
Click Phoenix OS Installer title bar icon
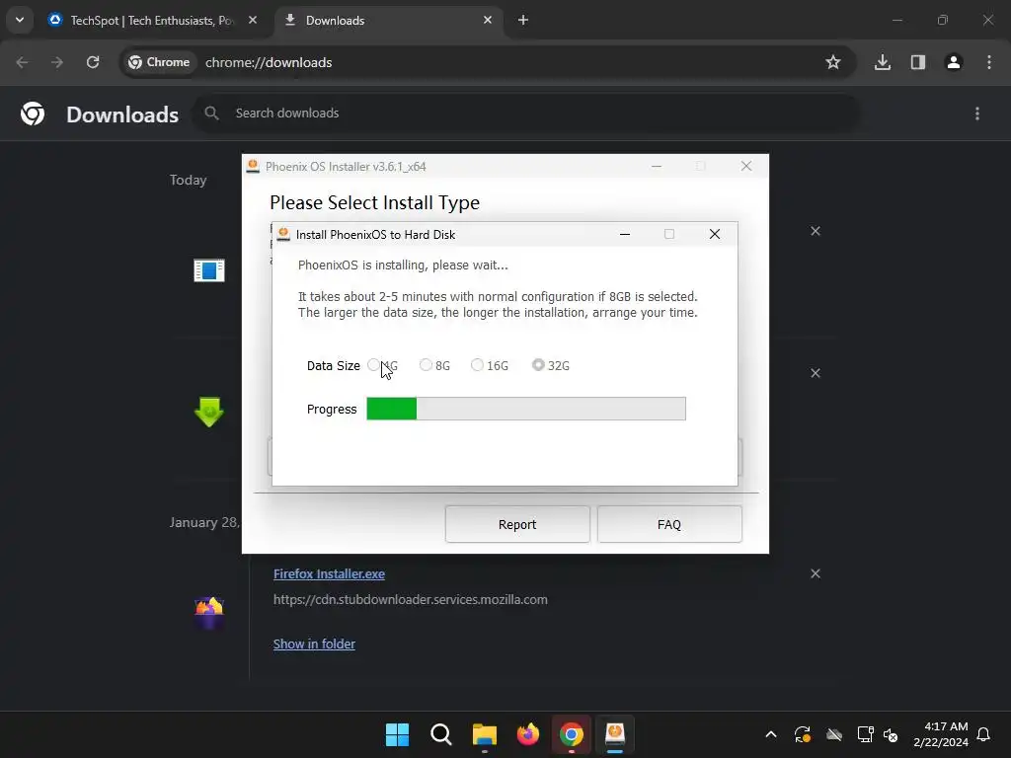coord(254,166)
